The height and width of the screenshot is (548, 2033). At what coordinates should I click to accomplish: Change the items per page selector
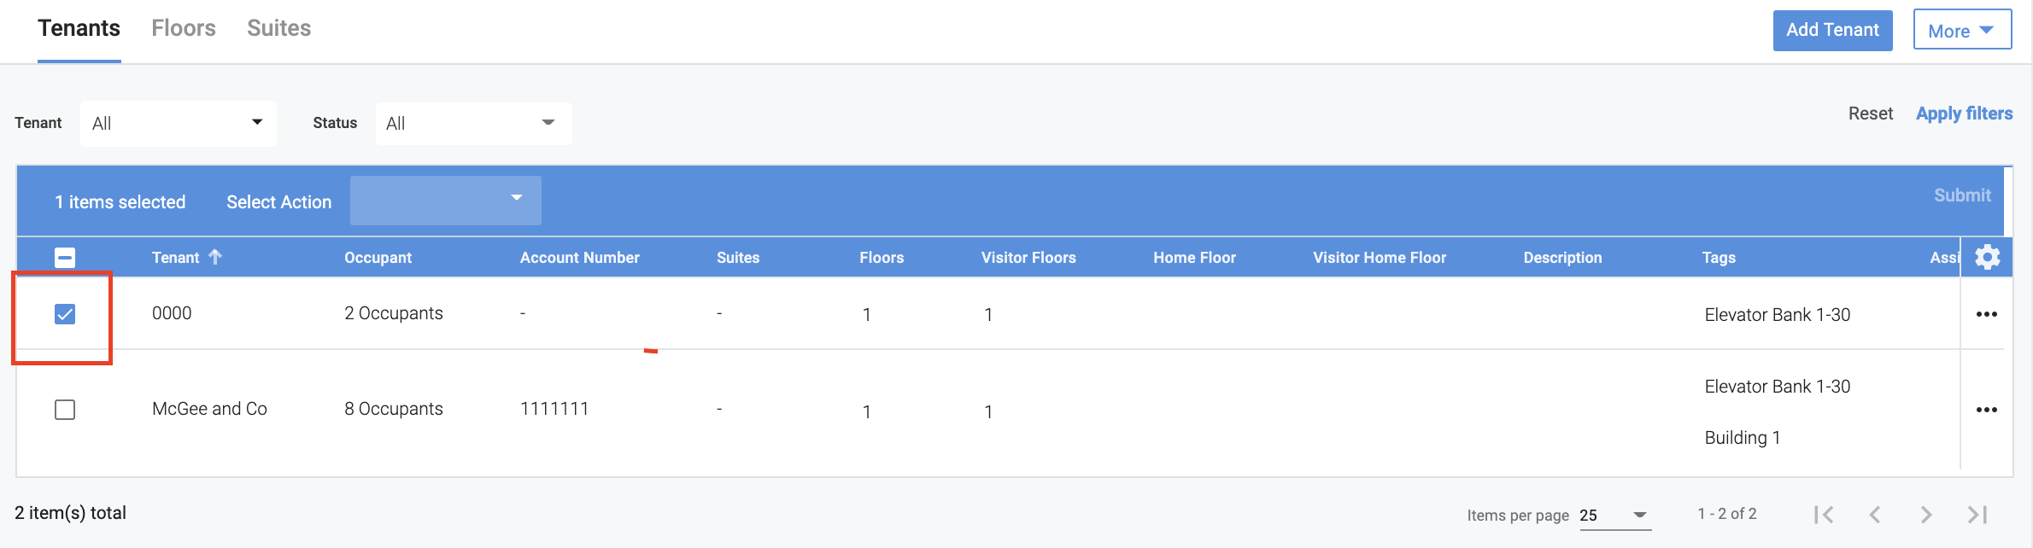tap(1614, 515)
